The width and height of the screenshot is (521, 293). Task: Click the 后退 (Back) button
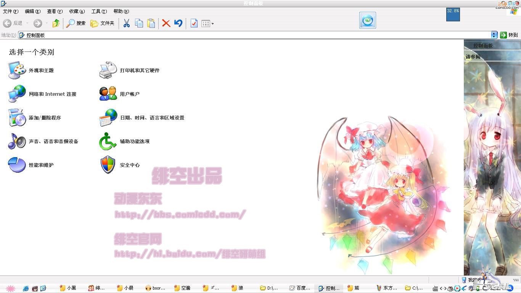13,23
